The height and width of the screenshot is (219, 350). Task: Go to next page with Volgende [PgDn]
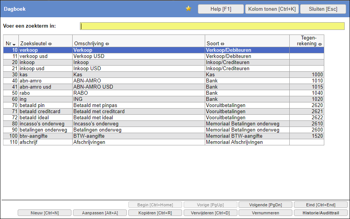[265, 205]
